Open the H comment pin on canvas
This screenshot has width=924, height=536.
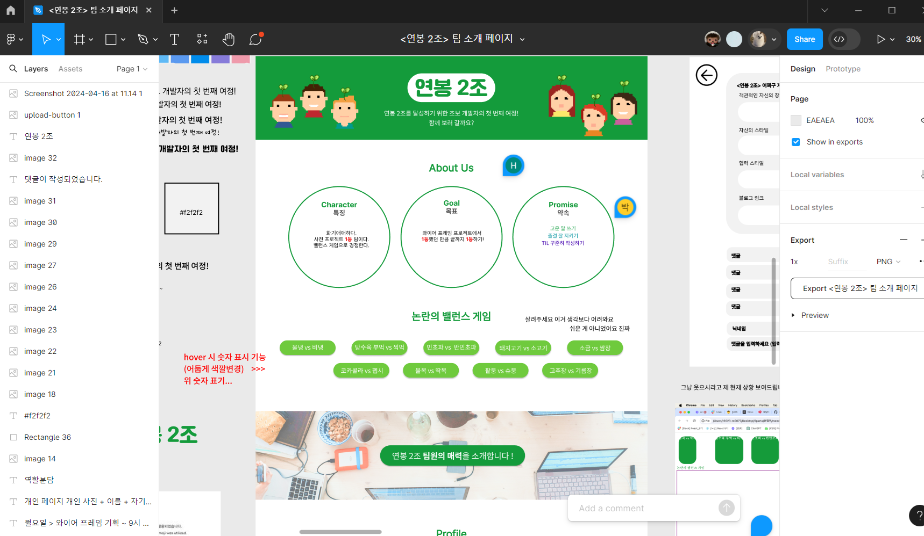pos(514,165)
